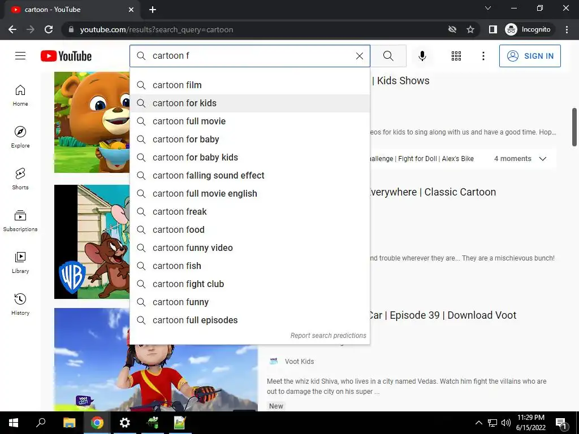Select suggestion 'cartoon for baby'

point(249,140)
